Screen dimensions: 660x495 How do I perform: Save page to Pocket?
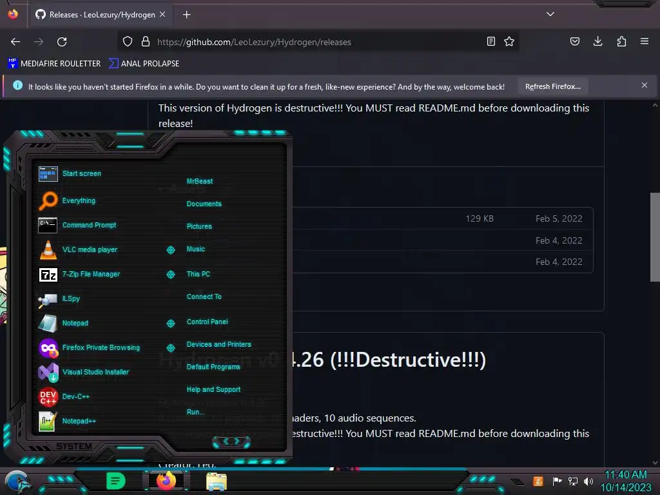pyautogui.click(x=575, y=41)
